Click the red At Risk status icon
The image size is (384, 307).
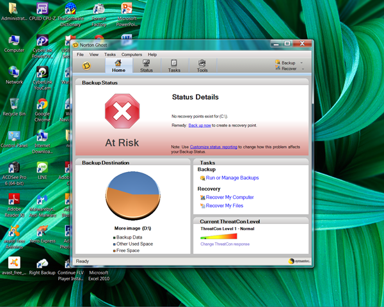coord(122,111)
